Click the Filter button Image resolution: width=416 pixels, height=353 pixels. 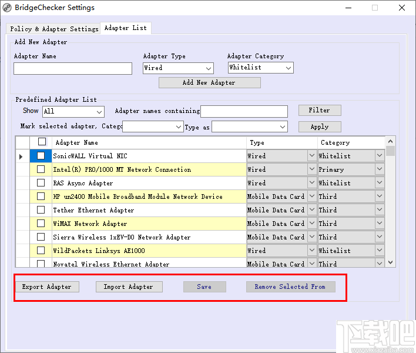(320, 110)
